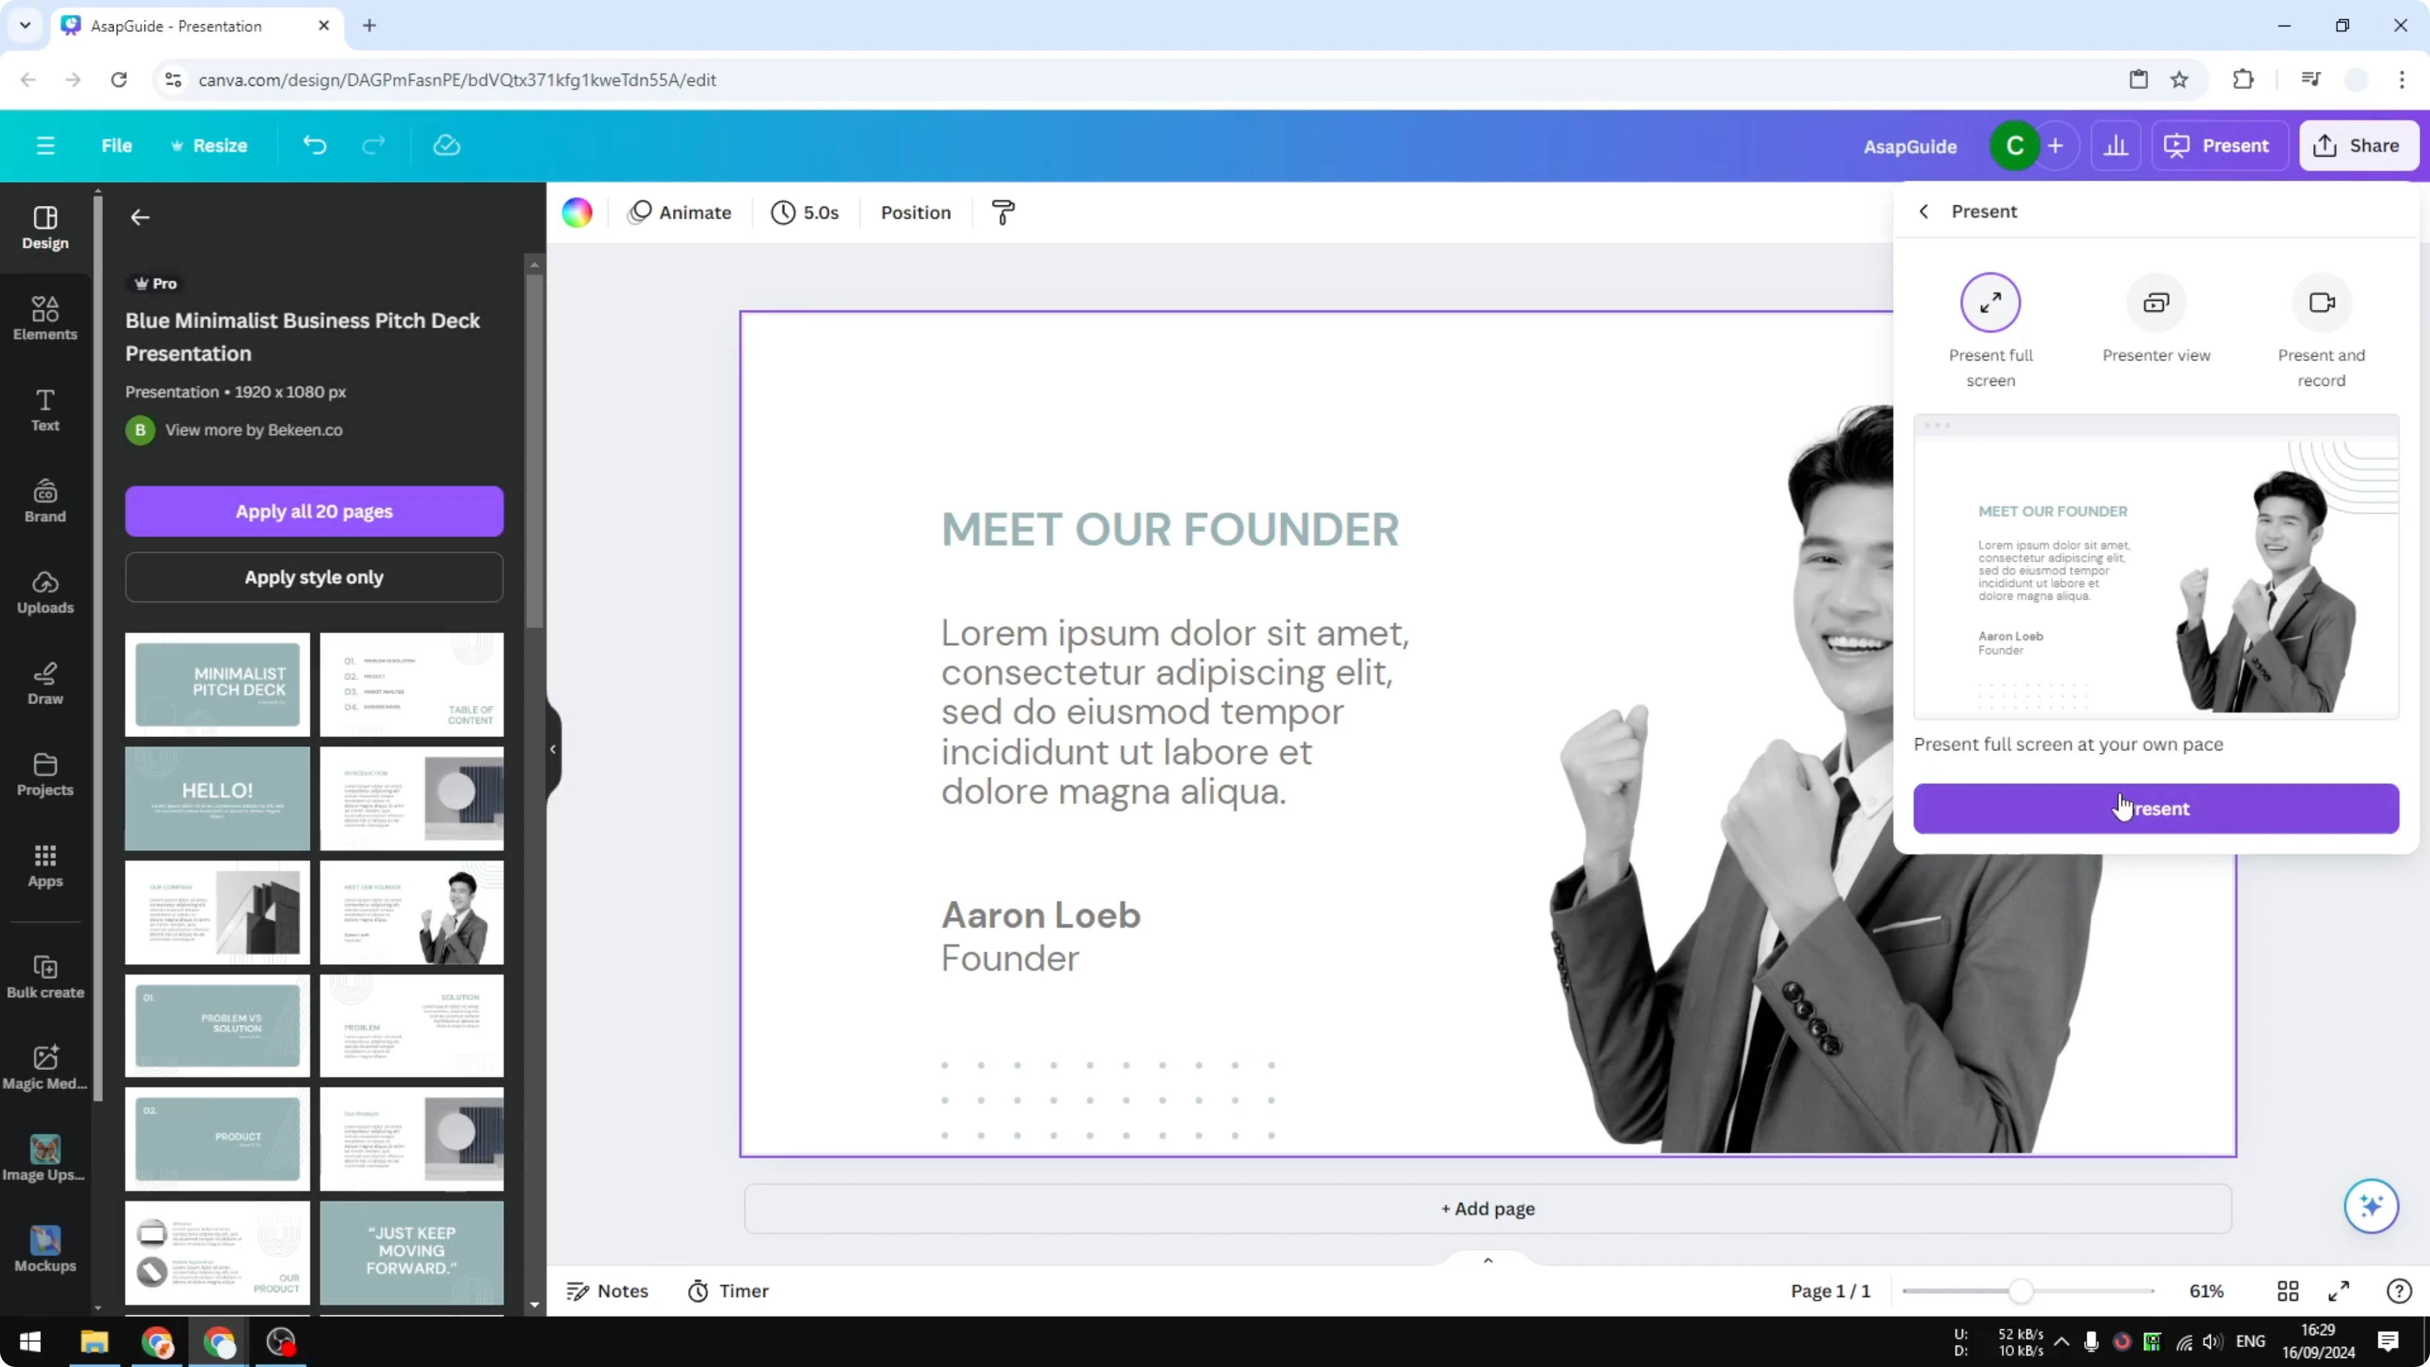The height and width of the screenshot is (1367, 2430).
Task: Open the insights bar chart icon
Action: pos(2116,146)
